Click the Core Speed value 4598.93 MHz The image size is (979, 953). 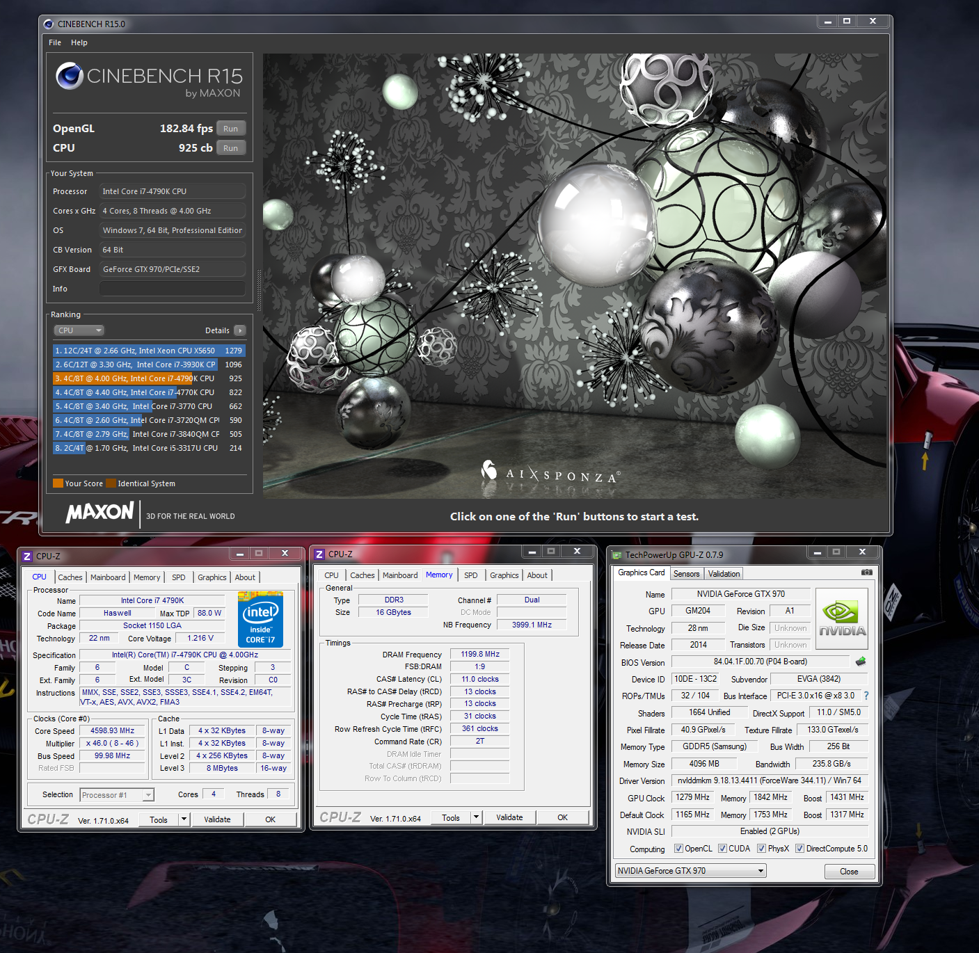pyautogui.click(x=113, y=730)
